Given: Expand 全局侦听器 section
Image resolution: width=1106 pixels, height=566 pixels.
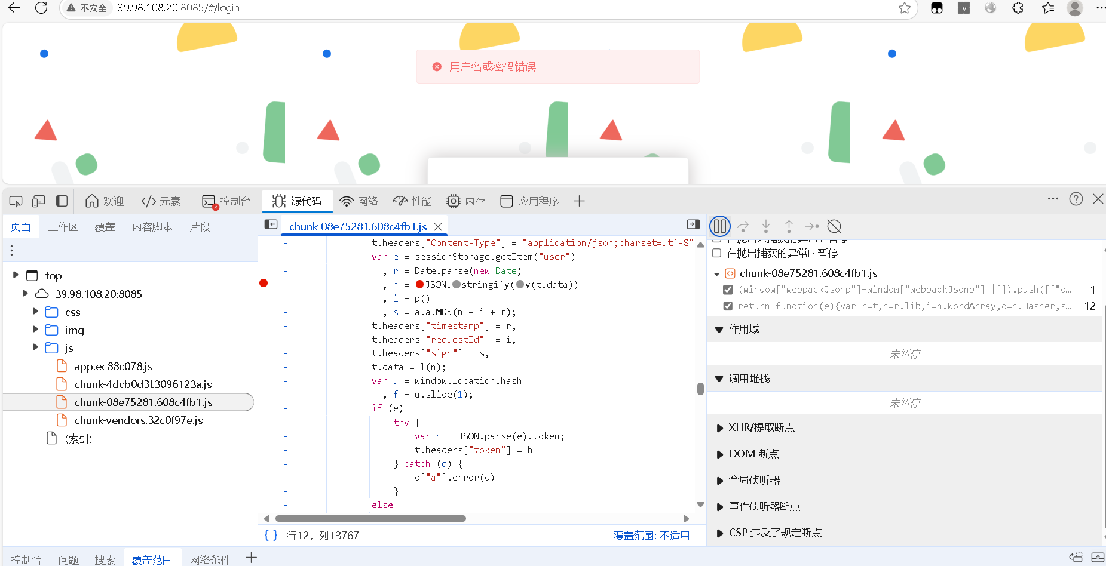Looking at the screenshot, I should 719,481.
